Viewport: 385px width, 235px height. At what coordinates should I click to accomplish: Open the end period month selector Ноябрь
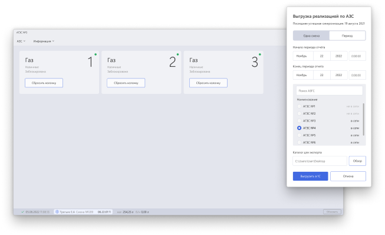tap(303, 75)
